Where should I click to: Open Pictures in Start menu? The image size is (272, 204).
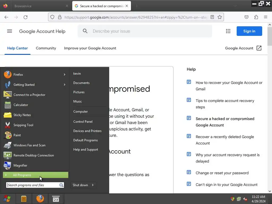coord(79,92)
